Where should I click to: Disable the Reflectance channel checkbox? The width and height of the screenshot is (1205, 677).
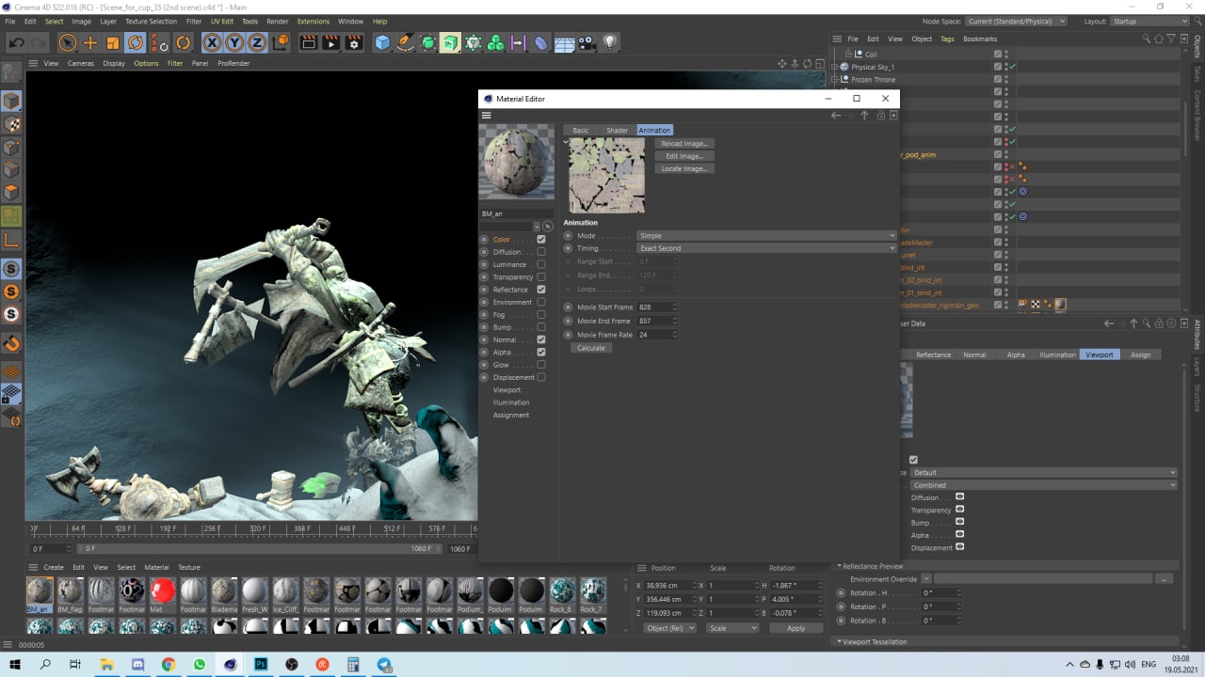click(x=541, y=290)
